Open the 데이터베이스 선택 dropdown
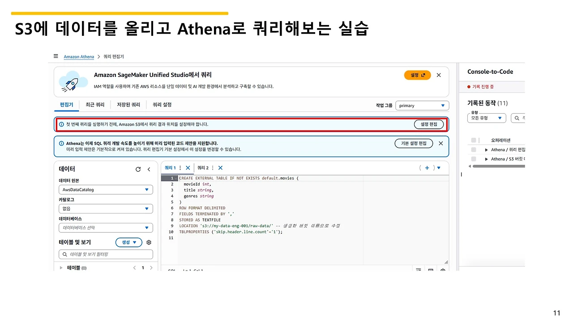 (106, 228)
